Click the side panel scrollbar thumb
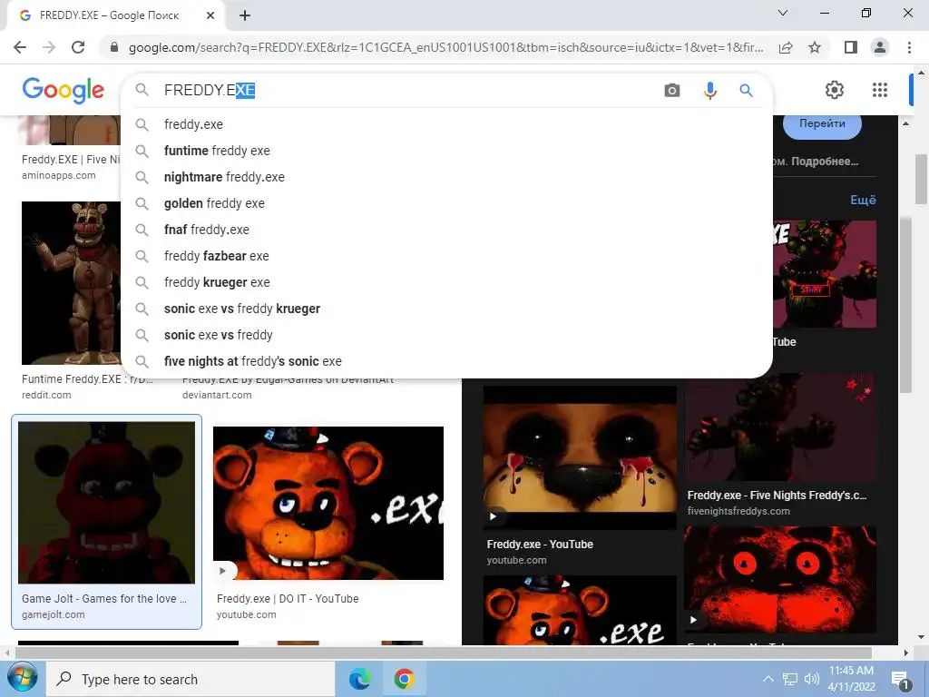This screenshot has height=697, width=929. coord(905,304)
